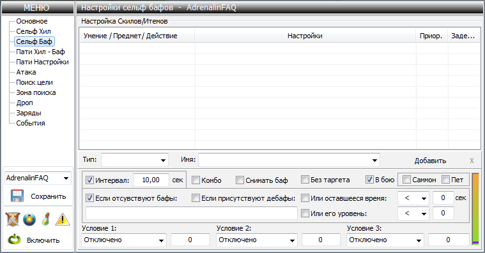The width and height of the screenshot is (485, 253).
Task: Check Если присутствуют дебафы option
Action: (x=196, y=198)
